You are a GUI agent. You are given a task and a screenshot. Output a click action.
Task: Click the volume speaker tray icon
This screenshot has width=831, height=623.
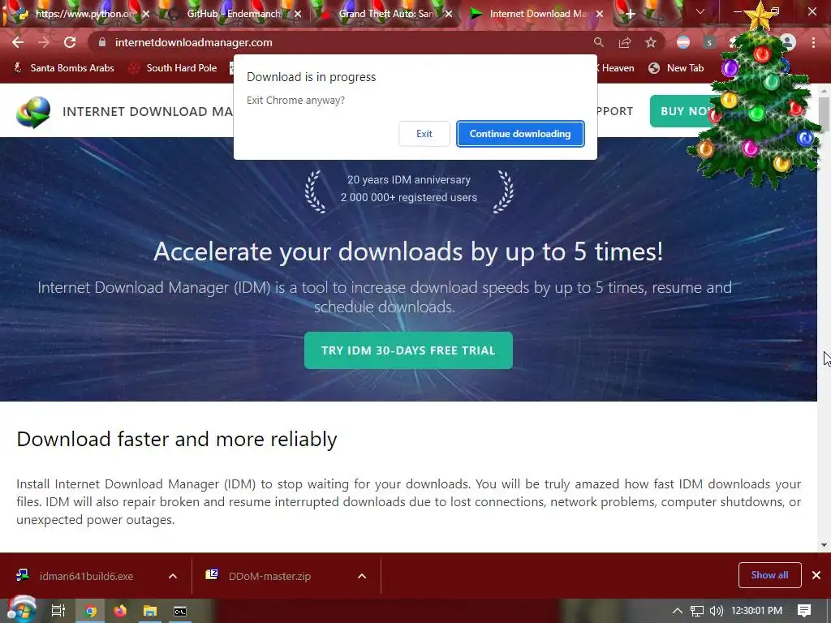click(716, 611)
